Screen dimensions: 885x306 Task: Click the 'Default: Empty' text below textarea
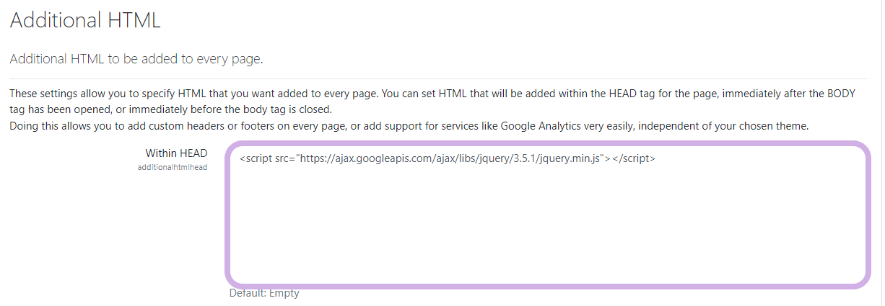click(264, 293)
